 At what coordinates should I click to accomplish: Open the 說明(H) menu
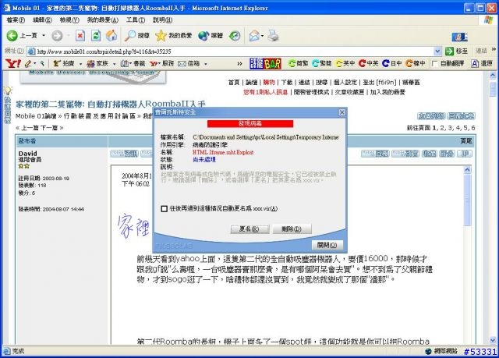162,20
